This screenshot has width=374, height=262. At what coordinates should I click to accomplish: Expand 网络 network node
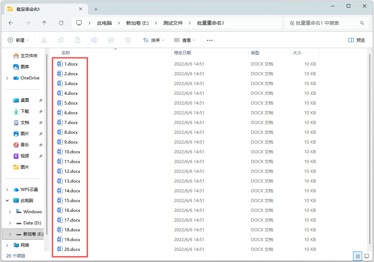click(x=7, y=245)
